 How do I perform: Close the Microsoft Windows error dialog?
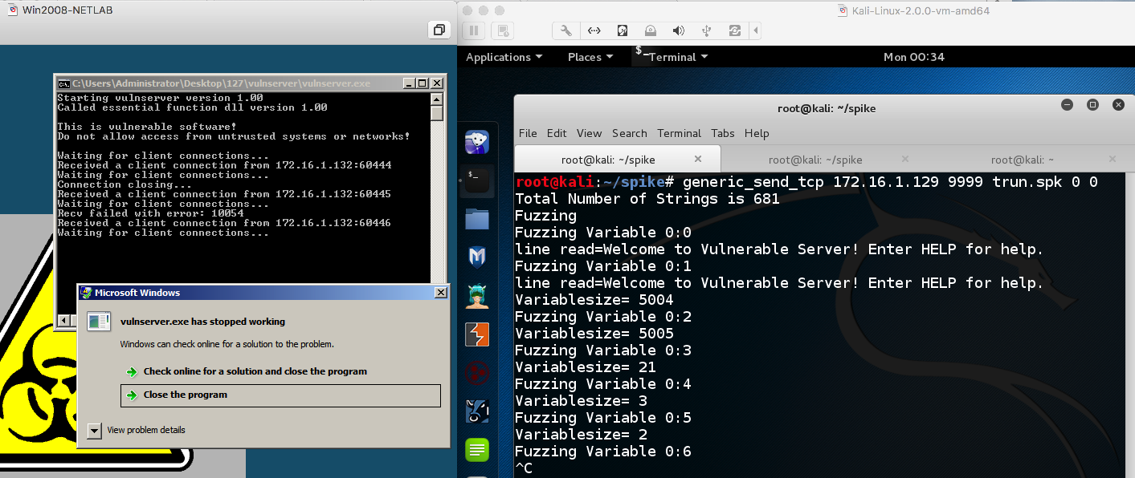click(440, 293)
